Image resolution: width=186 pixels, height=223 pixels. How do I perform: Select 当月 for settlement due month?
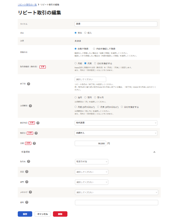(76, 97)
